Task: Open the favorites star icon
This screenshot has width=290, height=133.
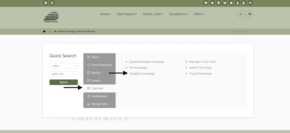Action: pos(212,3)
